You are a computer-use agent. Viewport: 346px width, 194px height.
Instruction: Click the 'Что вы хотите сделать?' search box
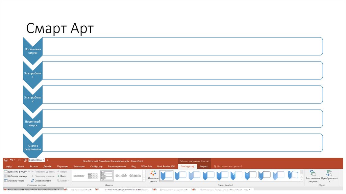[228, 166]
